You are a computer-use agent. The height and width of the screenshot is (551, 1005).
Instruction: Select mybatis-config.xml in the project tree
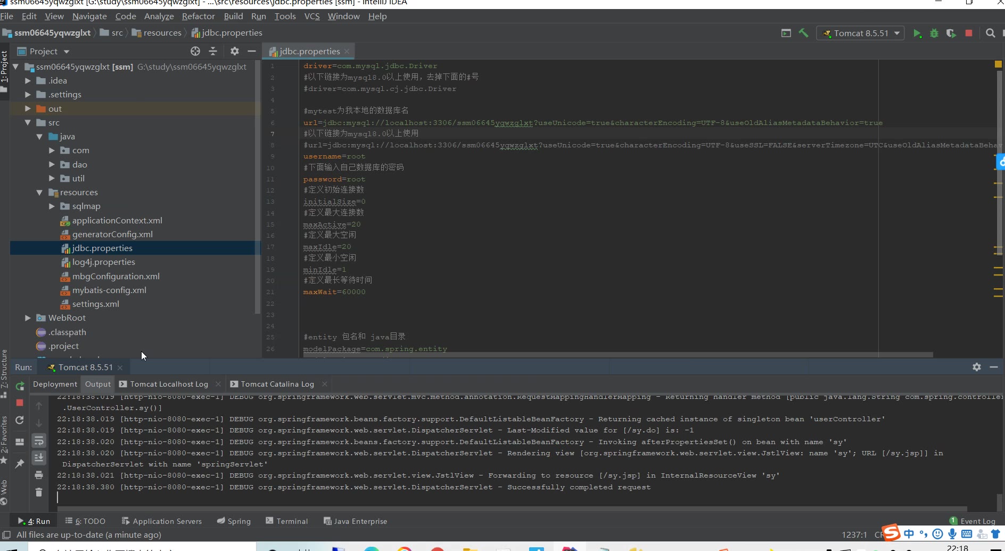click(x=109, y=290)
